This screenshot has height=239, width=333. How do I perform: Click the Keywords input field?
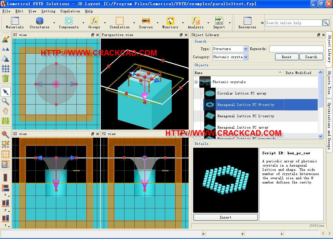(x=296, y=49)
